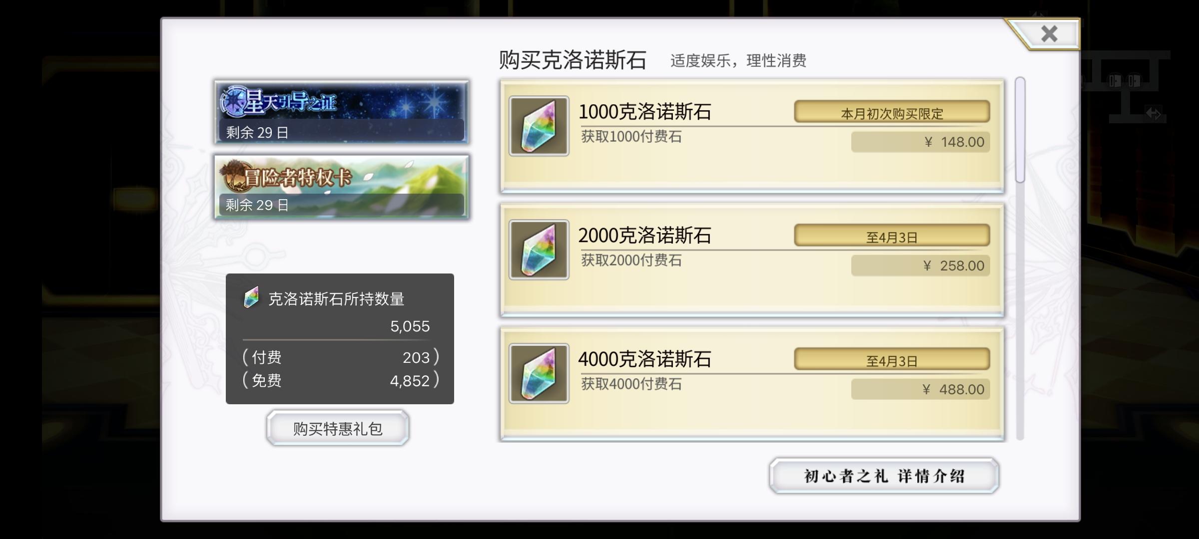The height and width of the screenshot is (539, 1199).
Task: Open the 星天引导之证 banner
Action: click(x=341, y=112)
